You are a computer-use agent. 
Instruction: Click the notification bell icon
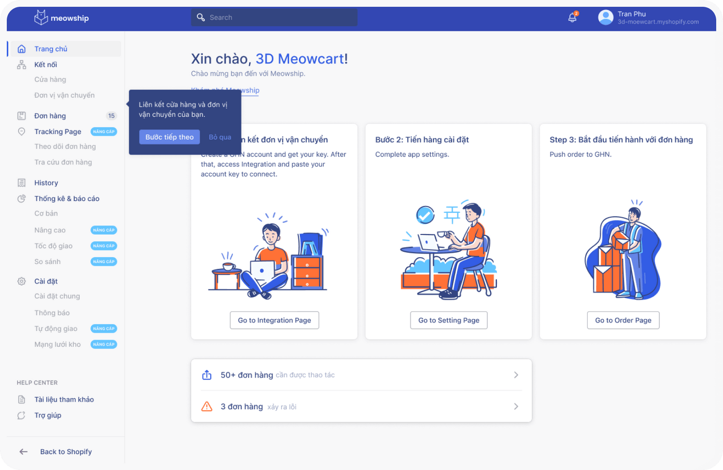click(x=572, y=18)
